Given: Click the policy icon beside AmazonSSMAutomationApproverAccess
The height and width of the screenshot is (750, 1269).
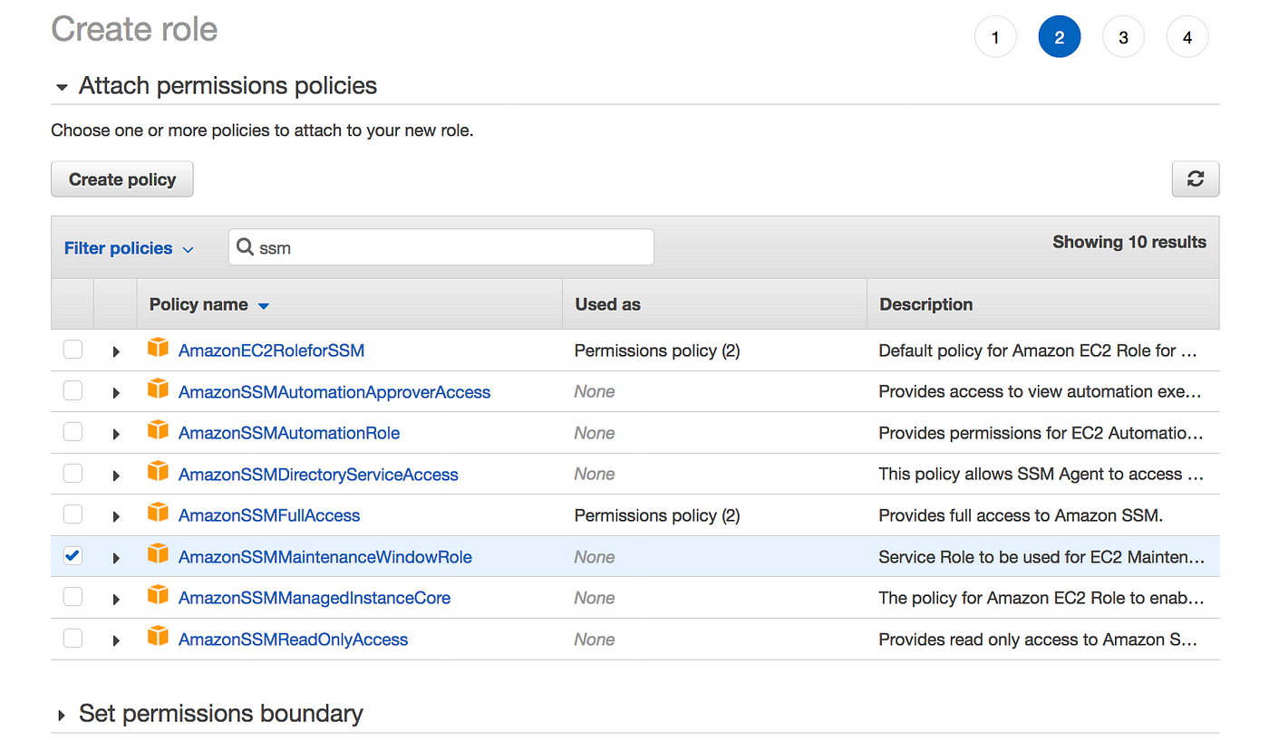Looking at the screenshot, I should pyautogui.click(x=158, y=390).
